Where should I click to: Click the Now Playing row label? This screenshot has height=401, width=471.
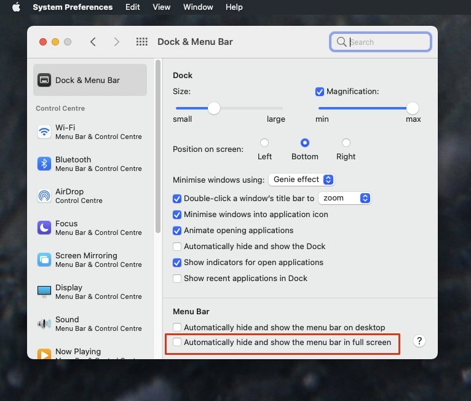click(x=78, y=351)
